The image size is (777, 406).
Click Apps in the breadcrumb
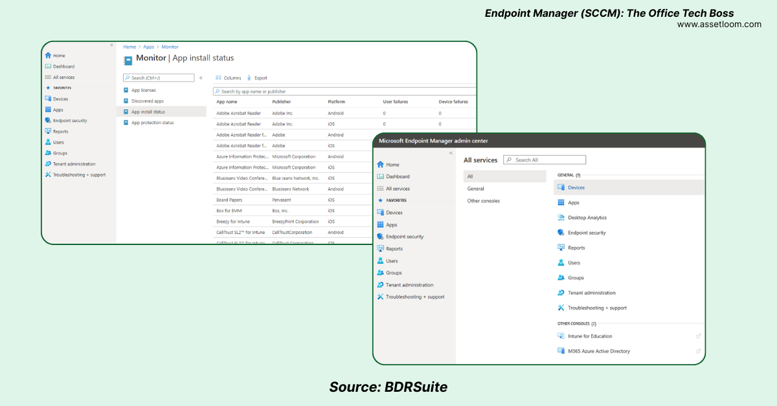(x=149, y=47)
